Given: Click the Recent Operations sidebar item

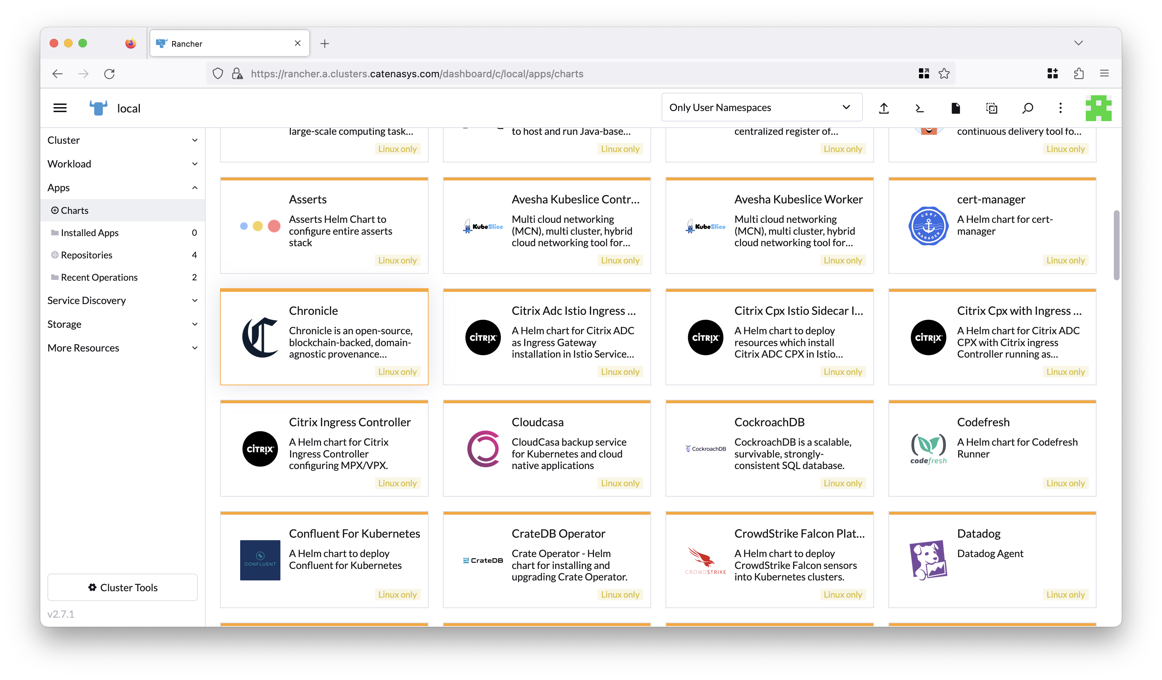Looking at the screenshot, I should (99, 277).
